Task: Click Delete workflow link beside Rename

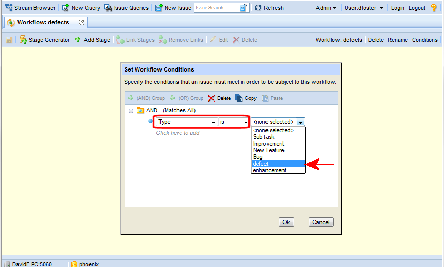Action: click(376, 40)
